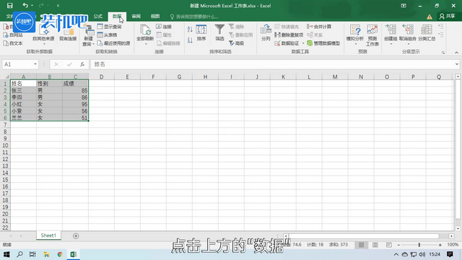Switch to Page Break Preview in status bar
This screenshot has width=462, height=260.
tap(389, 245)
